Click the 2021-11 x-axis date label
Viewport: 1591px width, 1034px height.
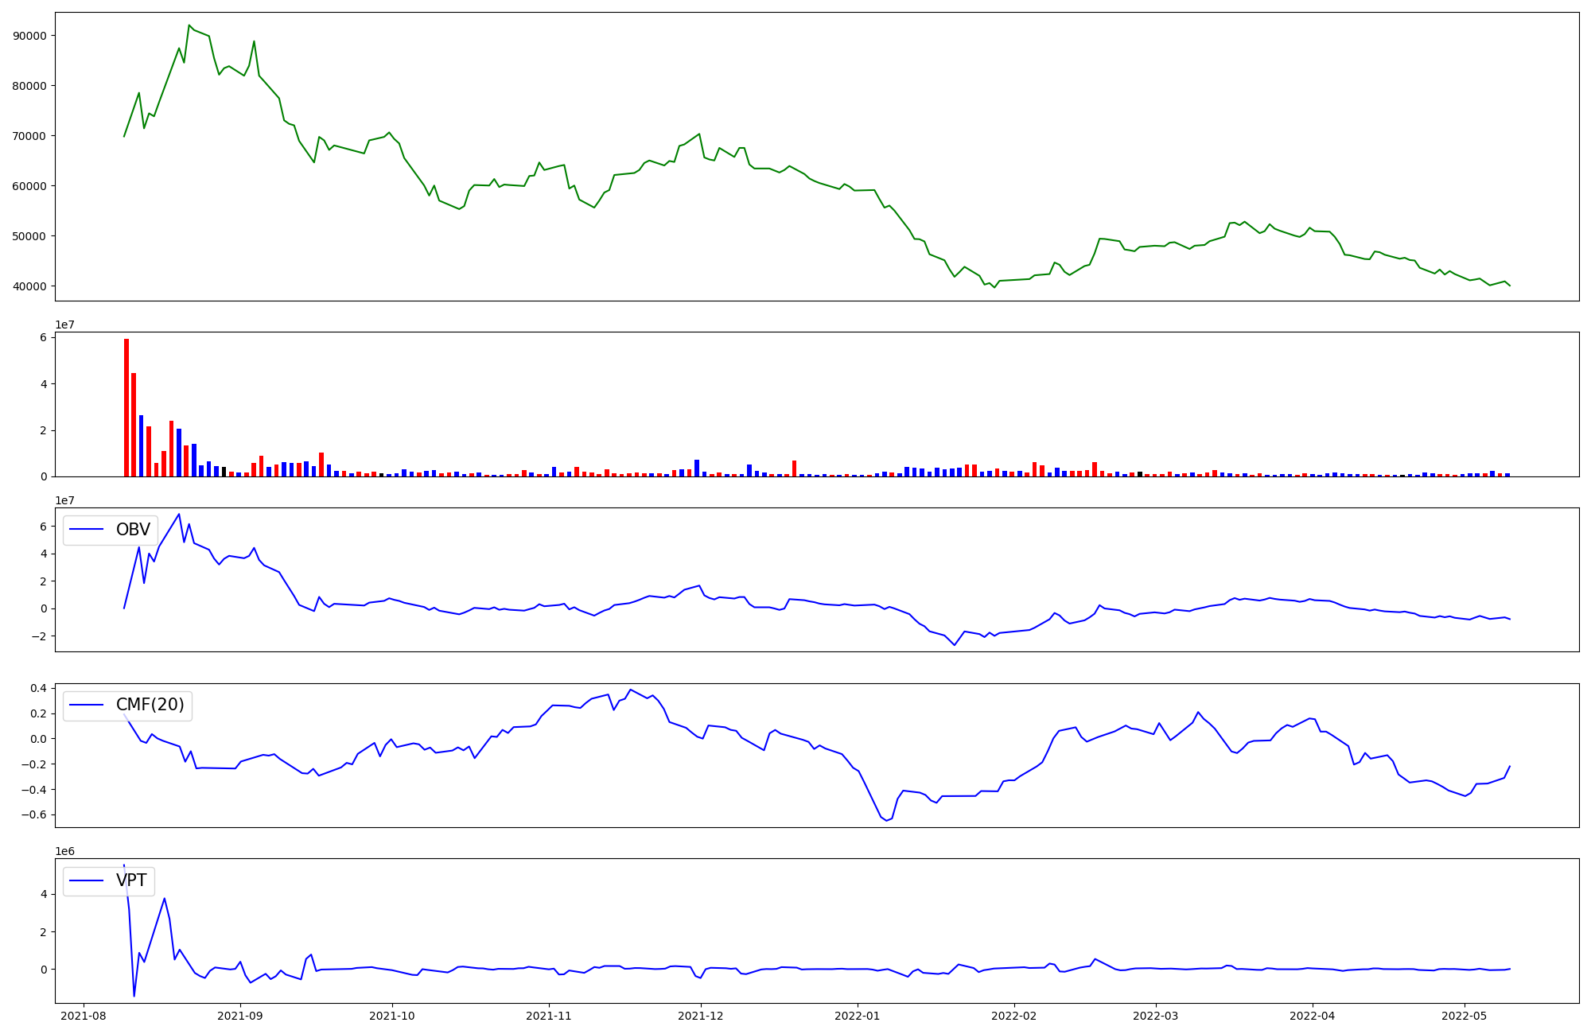point(549,1016)
